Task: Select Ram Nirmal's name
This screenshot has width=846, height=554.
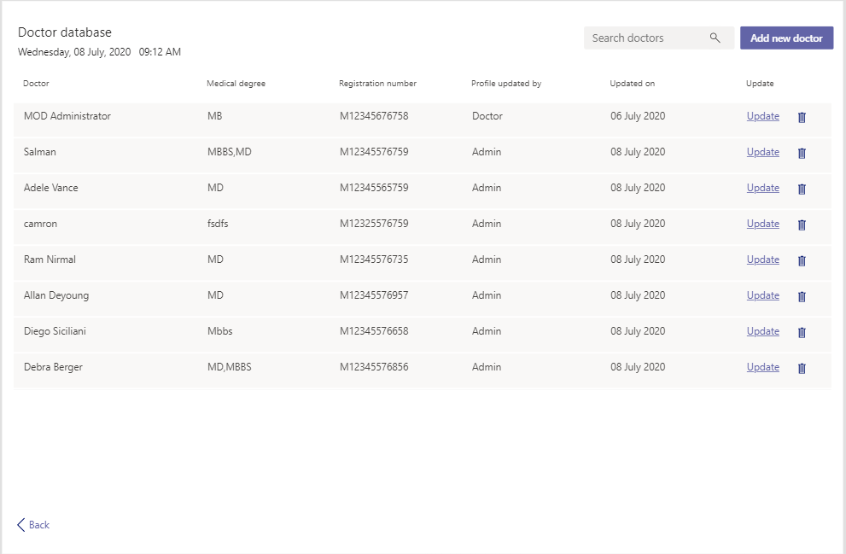Action: 50,260
